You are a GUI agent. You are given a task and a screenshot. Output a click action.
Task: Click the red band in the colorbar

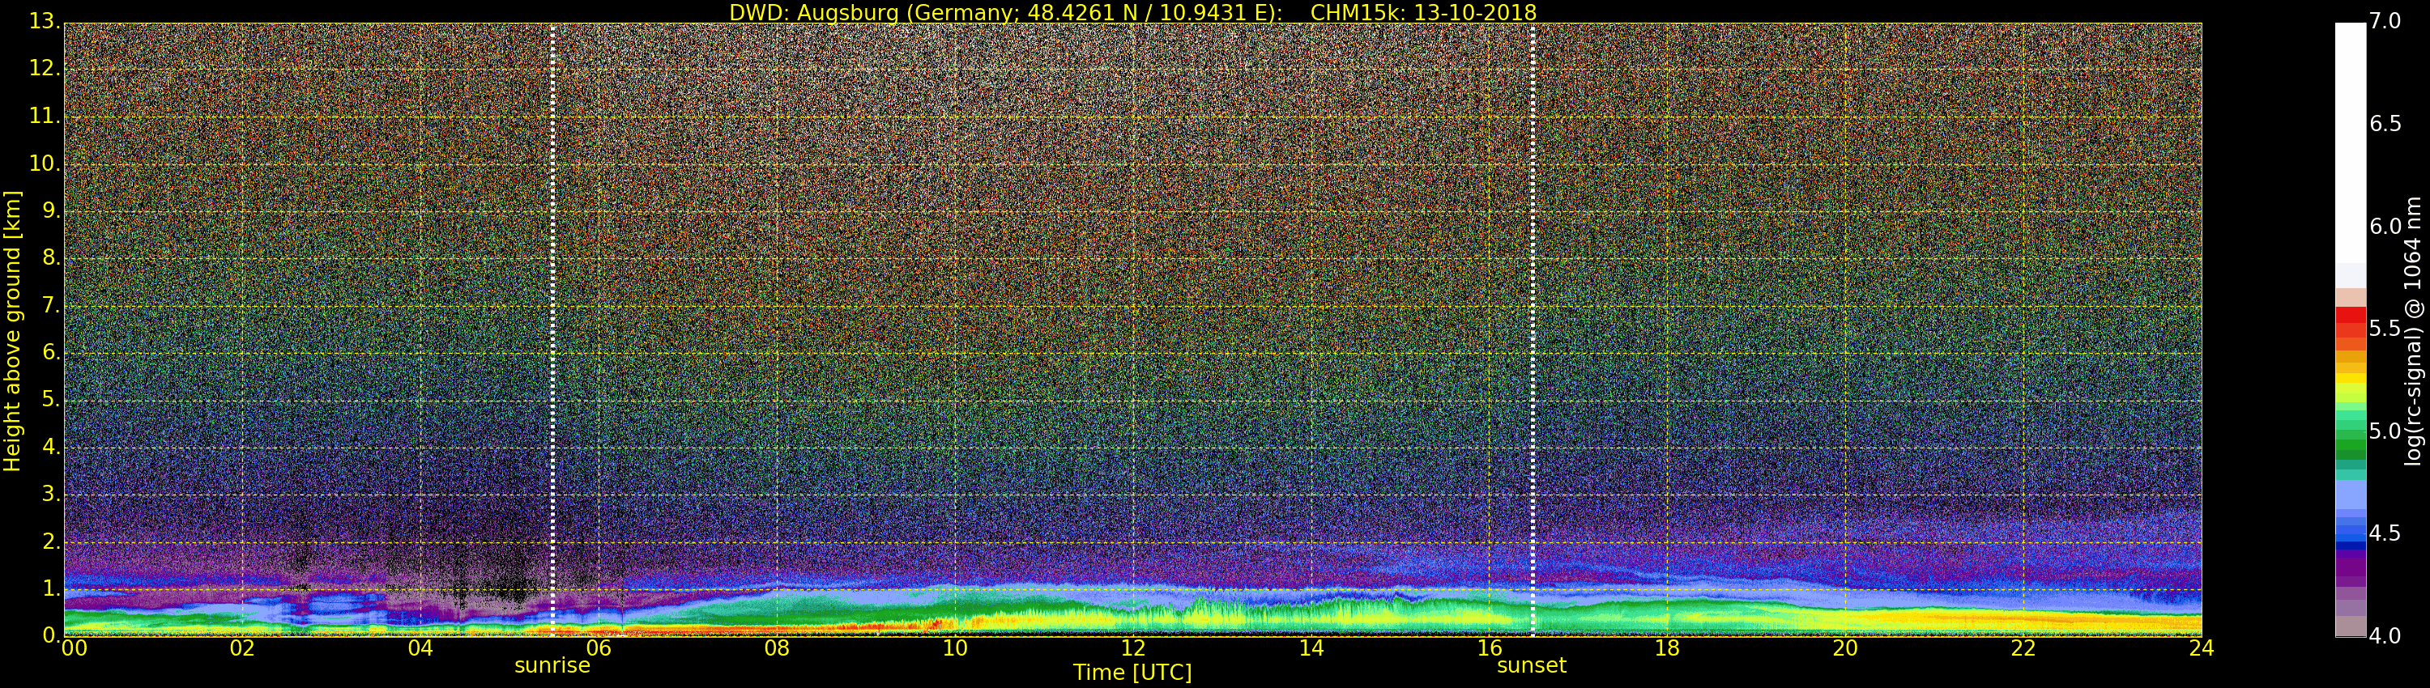tap(2350, 321)
